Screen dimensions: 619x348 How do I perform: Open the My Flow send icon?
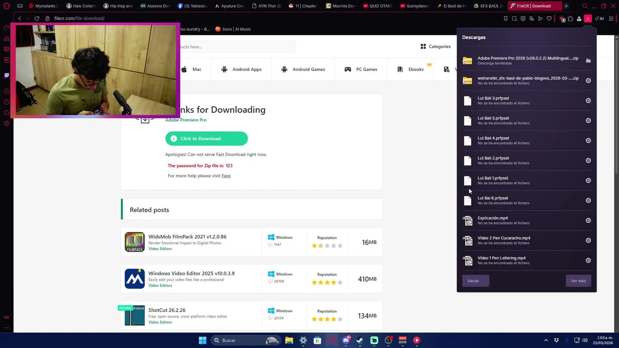click(540, 18)
